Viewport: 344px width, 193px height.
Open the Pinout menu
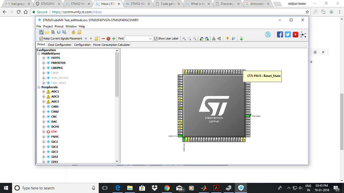pos(59,26)
